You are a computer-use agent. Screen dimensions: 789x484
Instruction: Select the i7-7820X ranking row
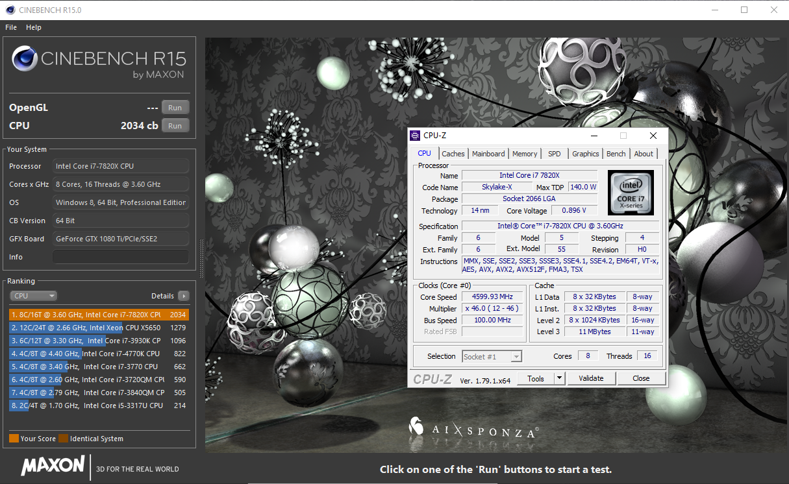point(99,315)
